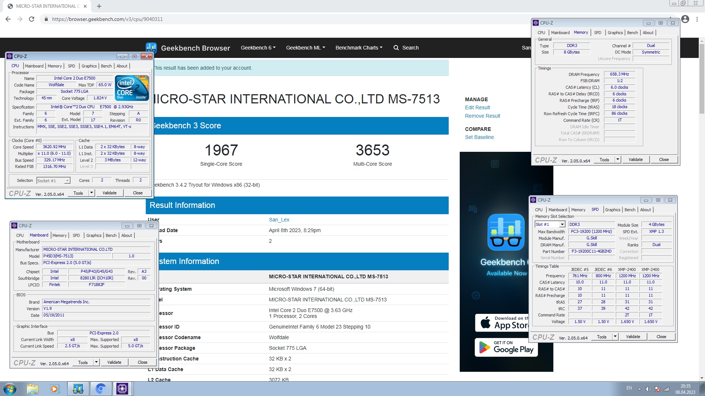This screenshot has width=705, height=396.
Task: Open the media player taskbar icon
Action: coord(55,389)
